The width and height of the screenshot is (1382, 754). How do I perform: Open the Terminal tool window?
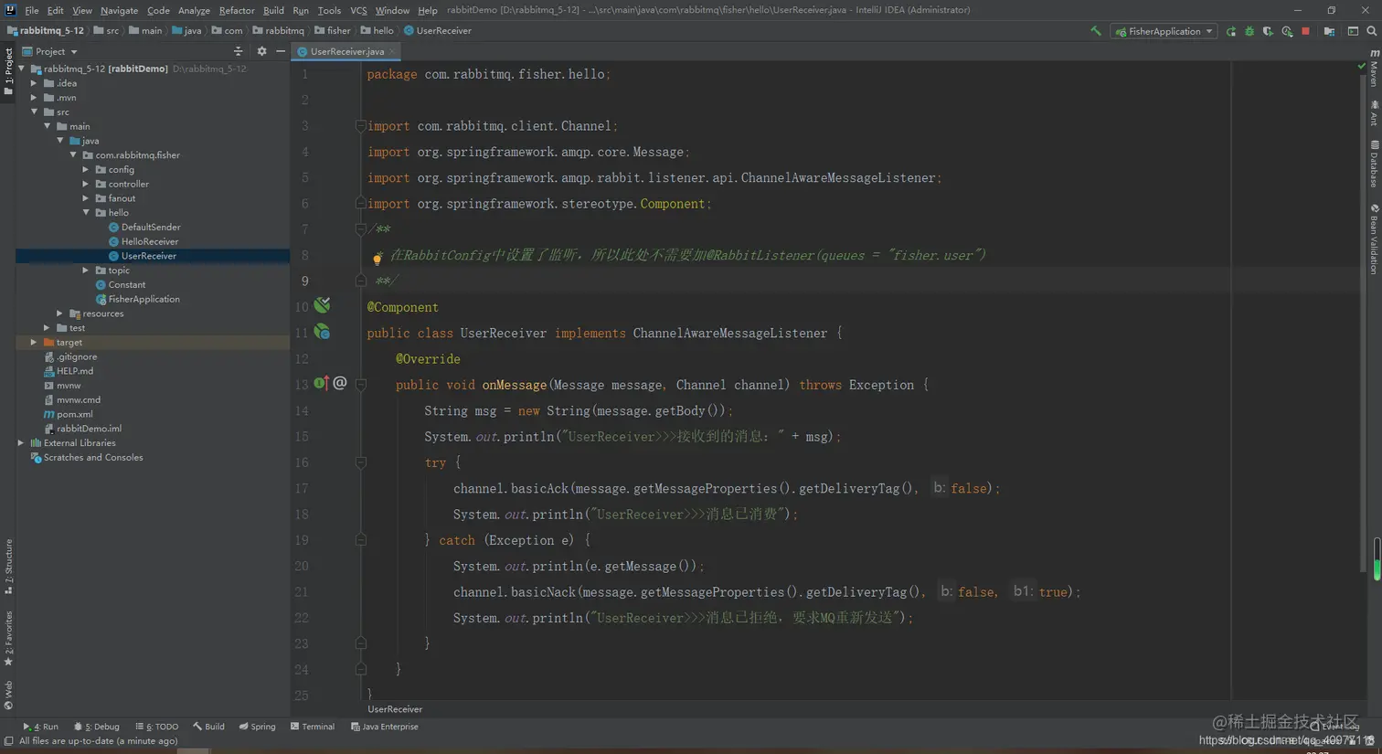313,727
